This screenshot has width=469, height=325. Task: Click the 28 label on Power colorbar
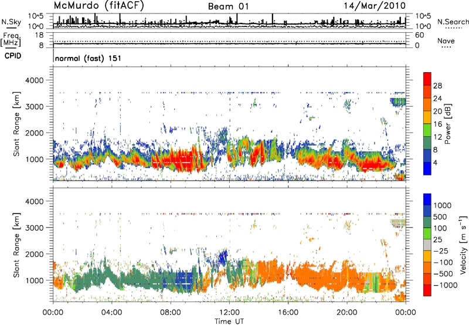click(437, 86)
